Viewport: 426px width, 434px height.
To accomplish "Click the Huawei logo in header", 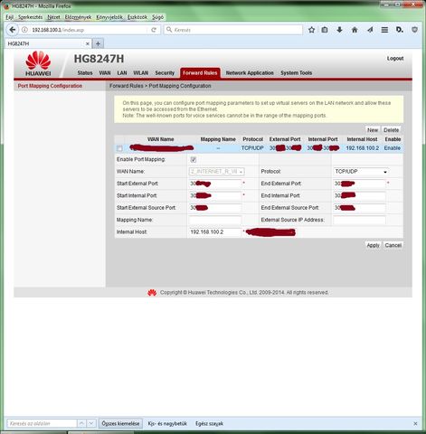I will click(x=38, y=63).
